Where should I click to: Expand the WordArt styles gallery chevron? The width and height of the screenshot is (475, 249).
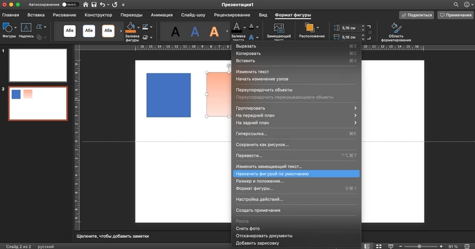click(227, 30)
